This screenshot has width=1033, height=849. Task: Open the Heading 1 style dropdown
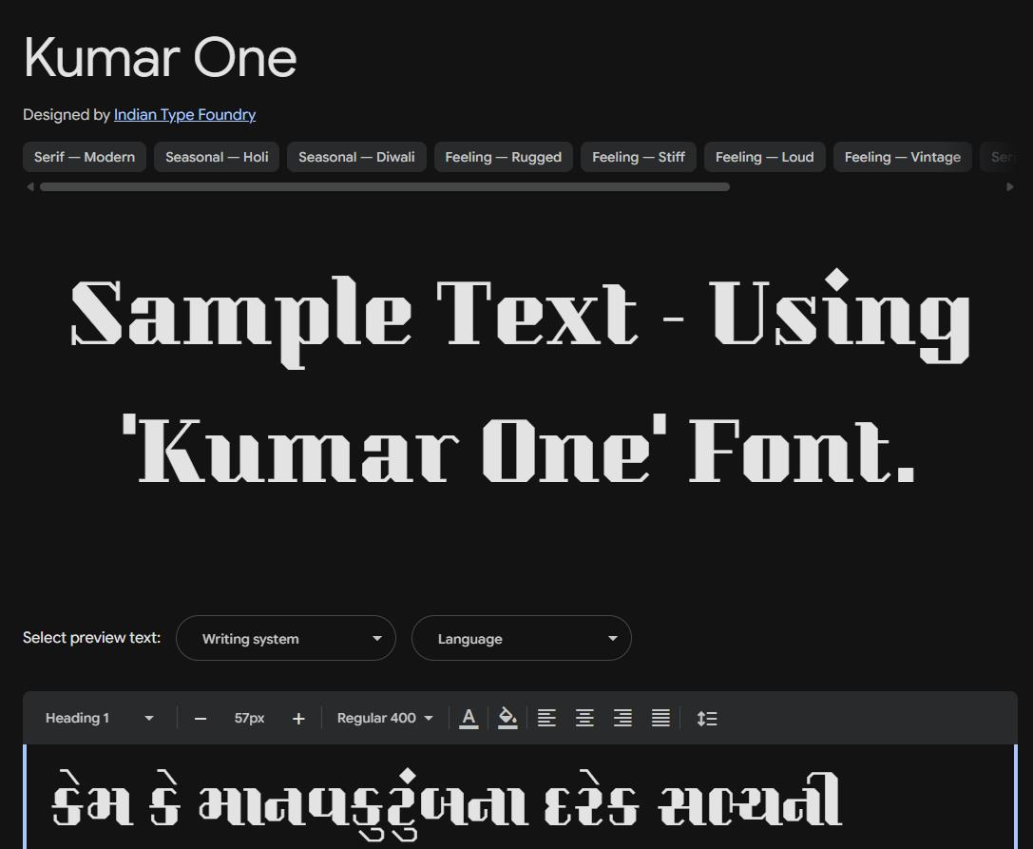99,718
